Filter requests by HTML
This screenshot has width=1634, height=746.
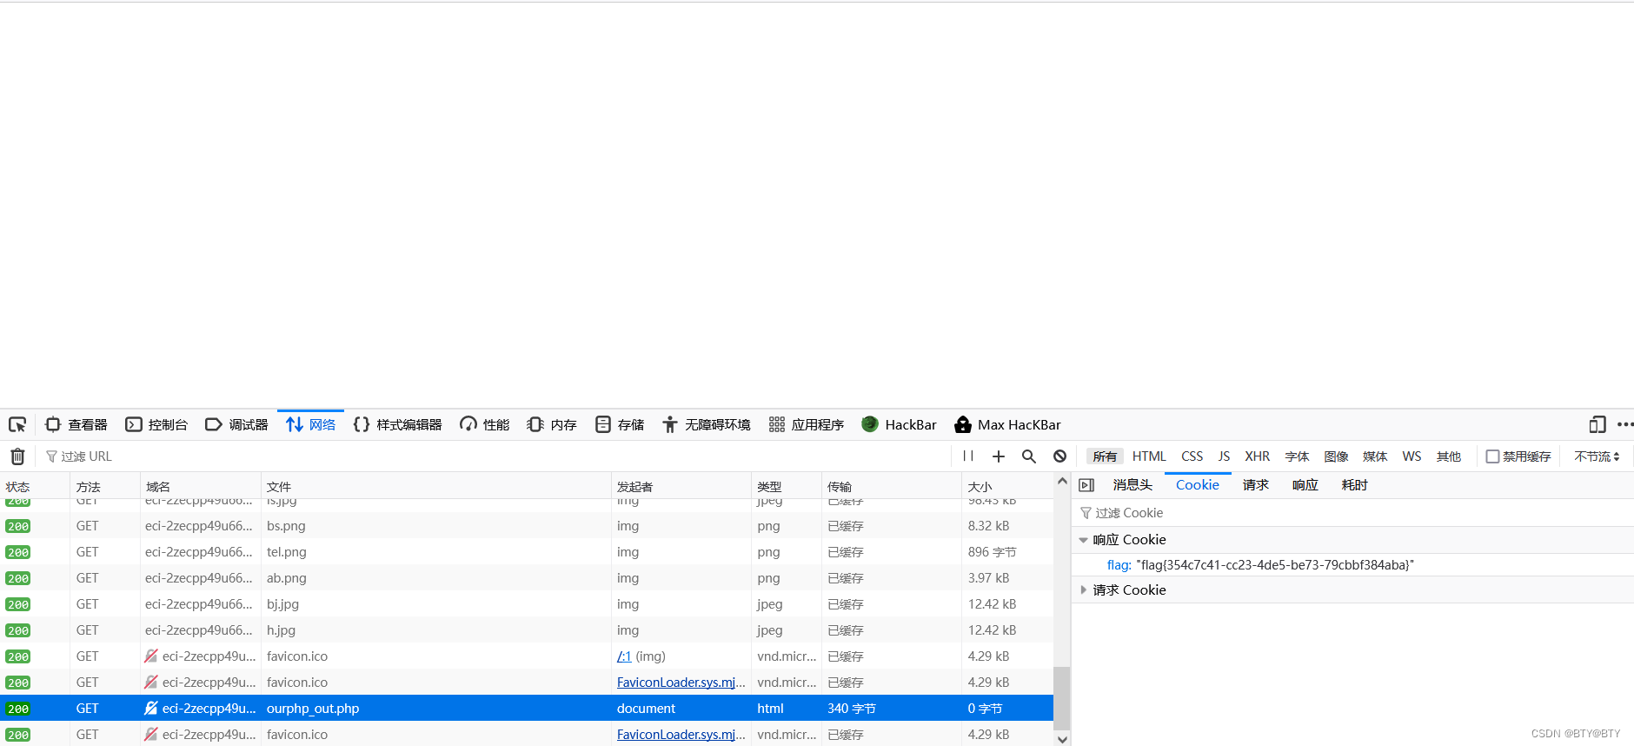click(x=1149, y=456)
